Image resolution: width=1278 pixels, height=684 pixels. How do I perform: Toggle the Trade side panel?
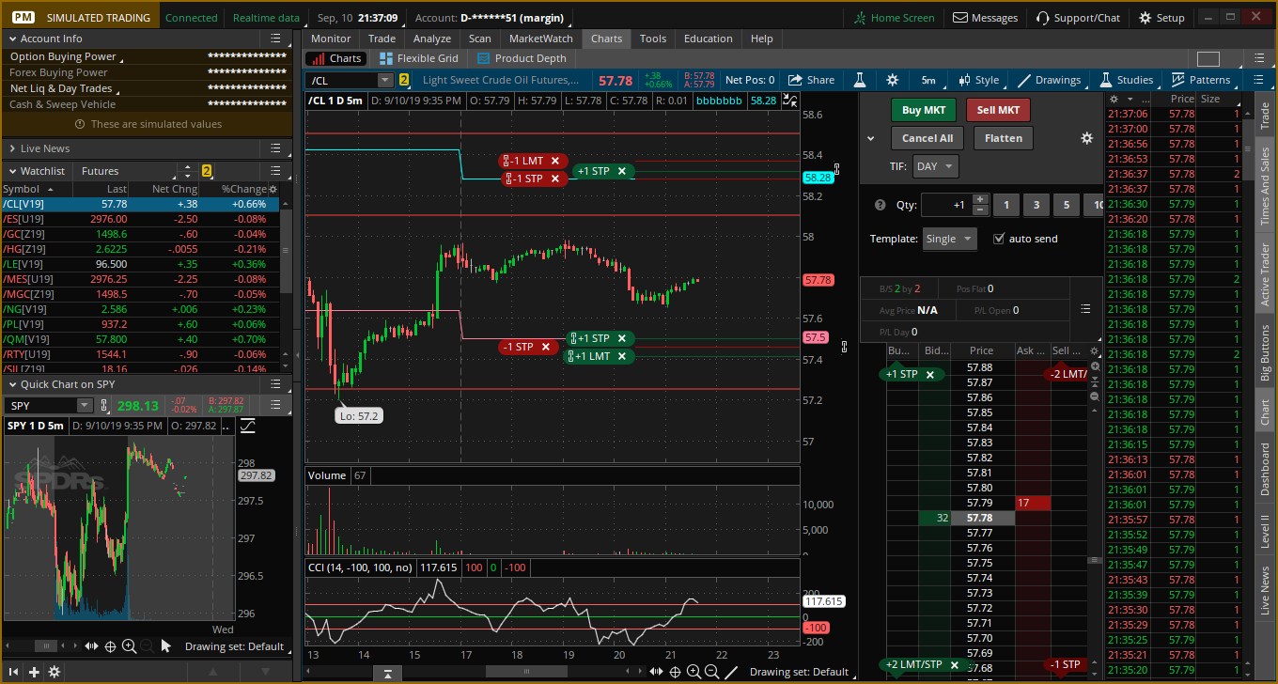coord(1265,116)
